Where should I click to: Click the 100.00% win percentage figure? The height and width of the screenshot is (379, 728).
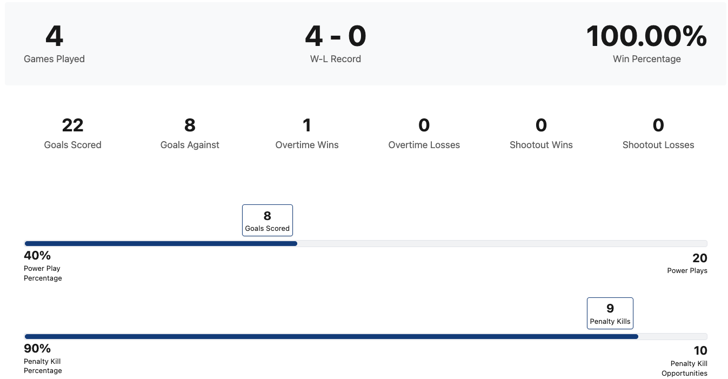coord(646,36)
